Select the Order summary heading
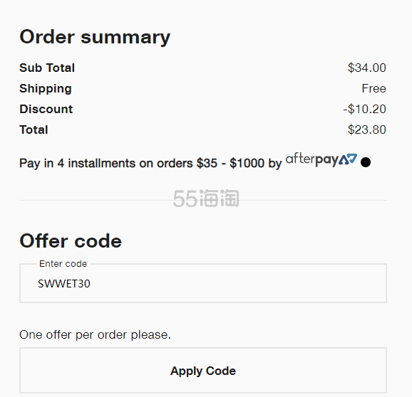 (95, 37)
